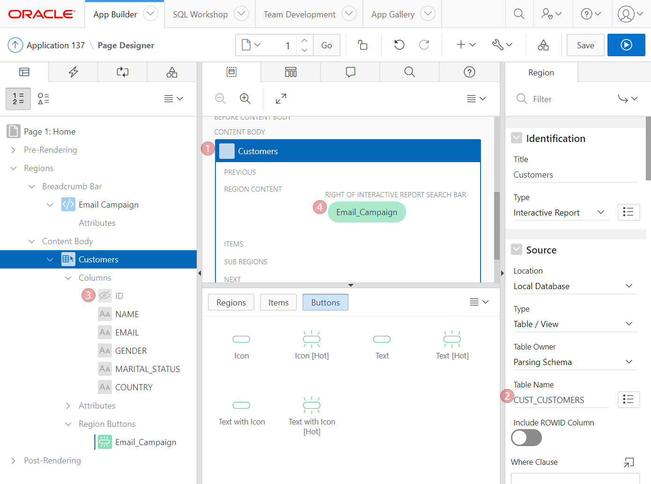Open the Create plus menu
Screen dimensions: 651x484
[x=466, y=45]
